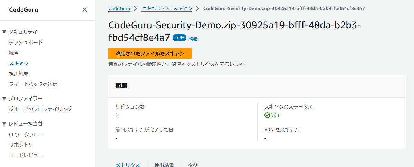Select the スキャンのステータス label
Viewport: 414px width, 167px height.
pyautogui.click(x=288, y=107)
